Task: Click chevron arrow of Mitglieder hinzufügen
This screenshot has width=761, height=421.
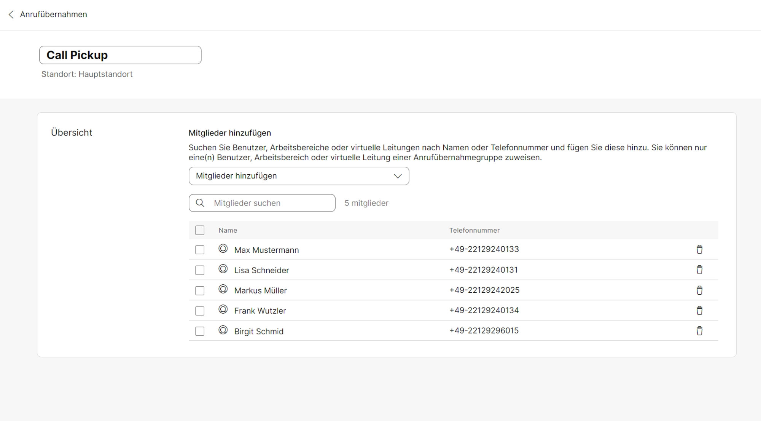Action: pos(398,176)
